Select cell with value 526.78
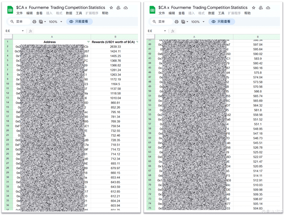The height and width of the screenshot is (215, 285). pyautogui.click(x=257, y=148)
